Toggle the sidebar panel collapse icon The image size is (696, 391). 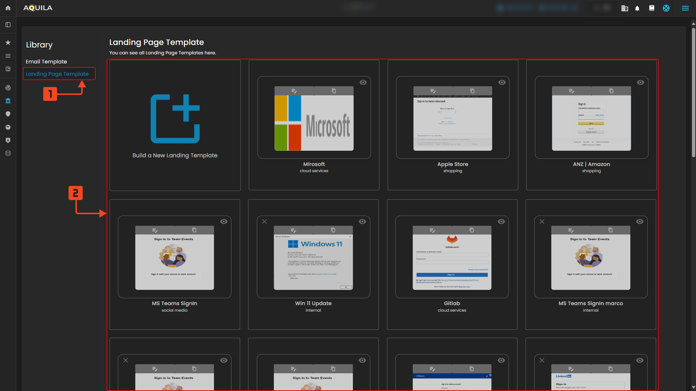tap(8, 25)
